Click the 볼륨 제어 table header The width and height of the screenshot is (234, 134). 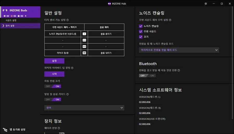point(104,27)
